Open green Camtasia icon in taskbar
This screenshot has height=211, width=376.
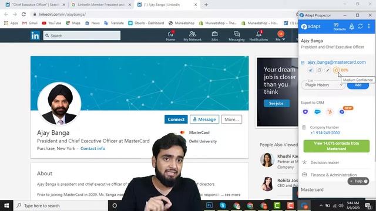pos(277,206)
